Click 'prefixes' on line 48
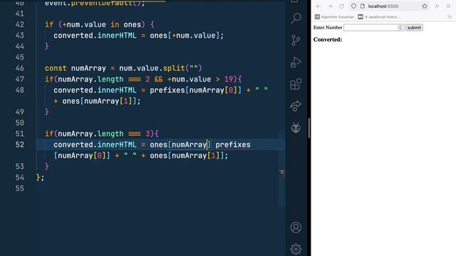Screen dimensions: 456x256 [167, 90]
